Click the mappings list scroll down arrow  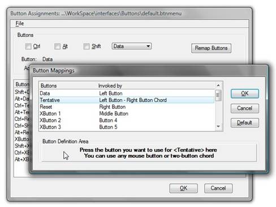click(218, 126)
